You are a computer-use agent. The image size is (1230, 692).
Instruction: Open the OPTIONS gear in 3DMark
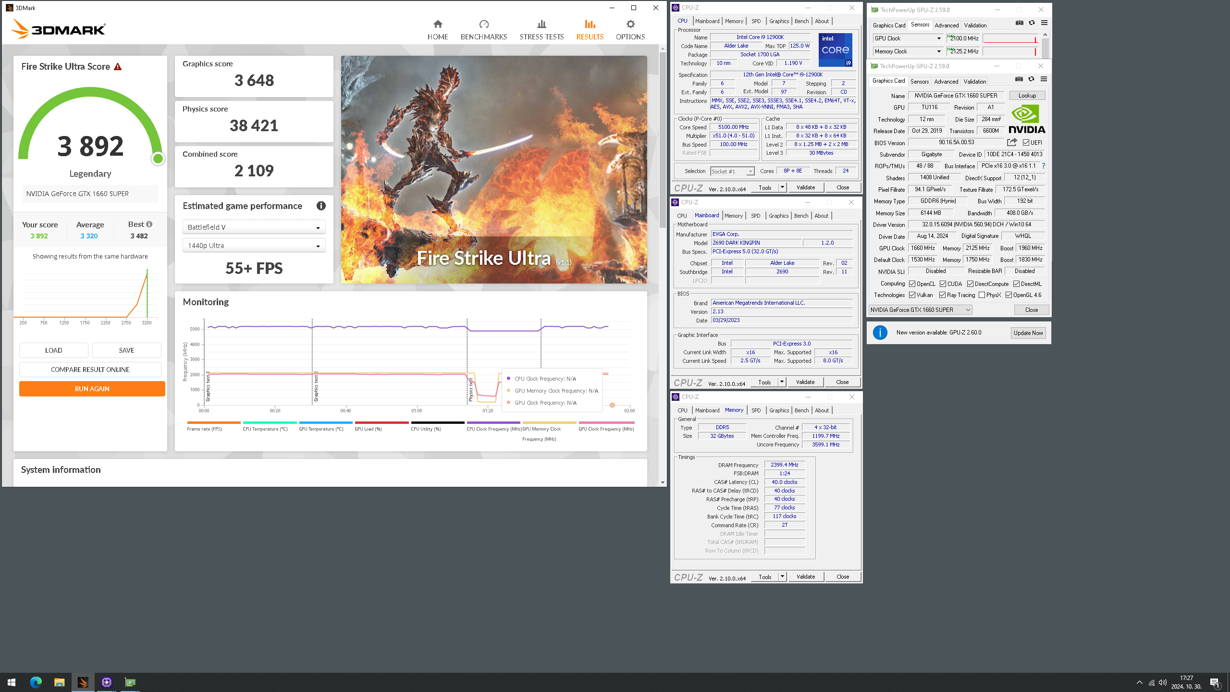(x=630, y=30)
